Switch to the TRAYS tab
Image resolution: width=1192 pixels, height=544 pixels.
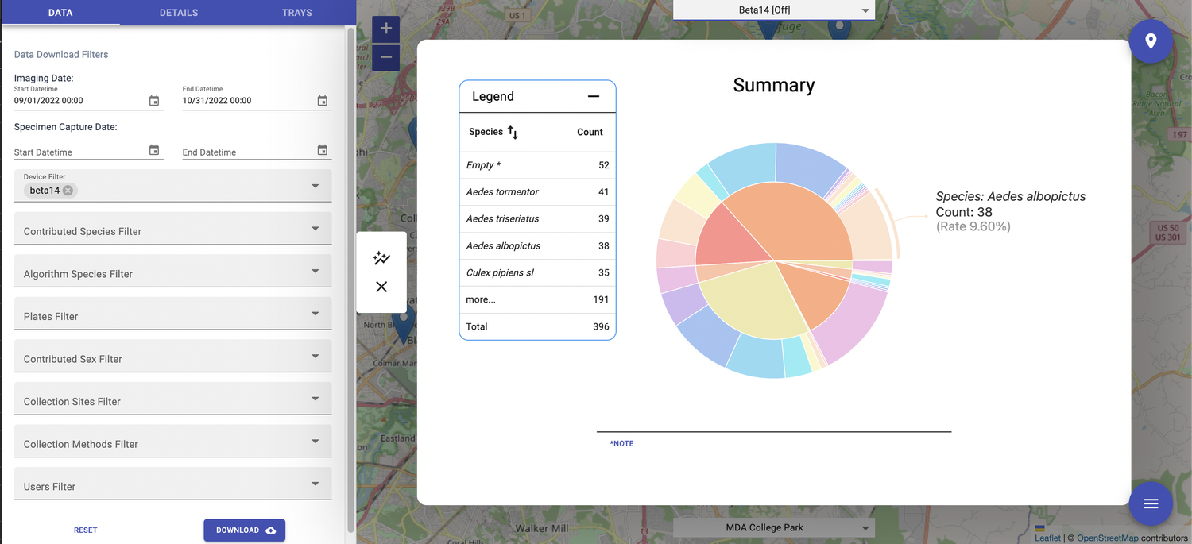[x=297, y=13]
